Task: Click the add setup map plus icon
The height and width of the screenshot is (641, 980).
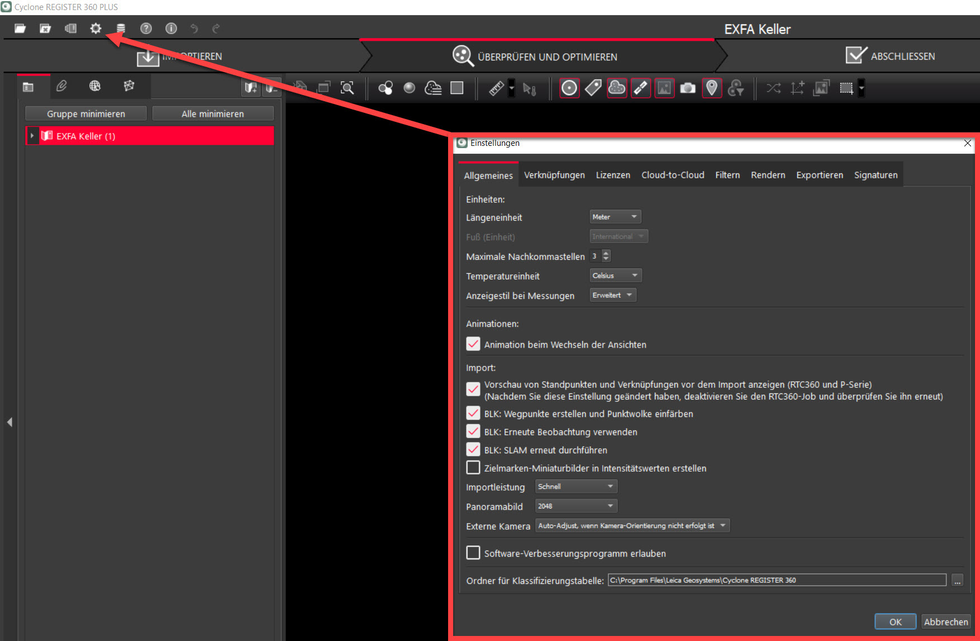Action: pos(251,88)
